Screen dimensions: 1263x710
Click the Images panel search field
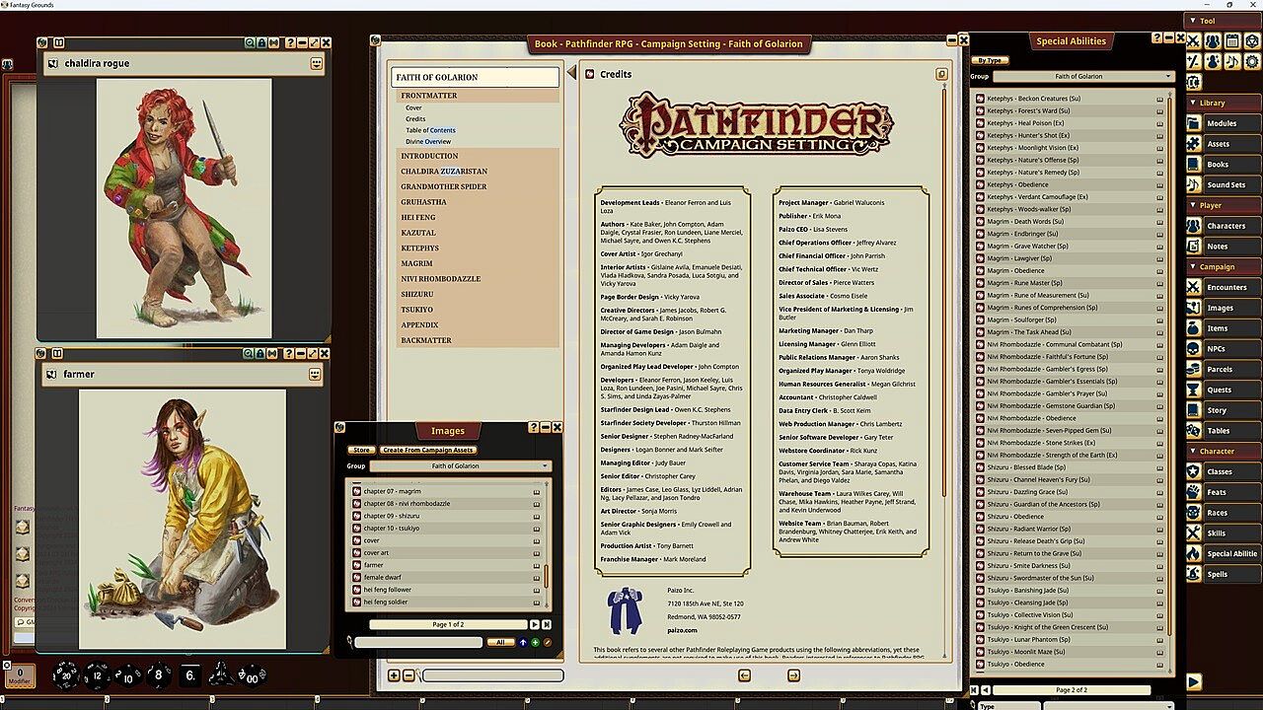(x=418, y=642)
